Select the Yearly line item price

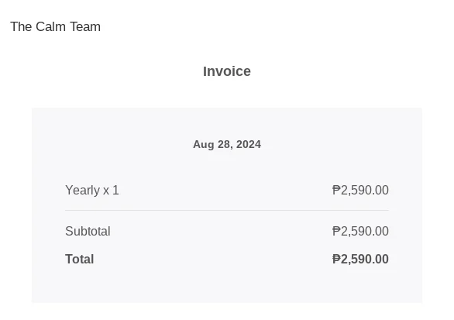360,191
